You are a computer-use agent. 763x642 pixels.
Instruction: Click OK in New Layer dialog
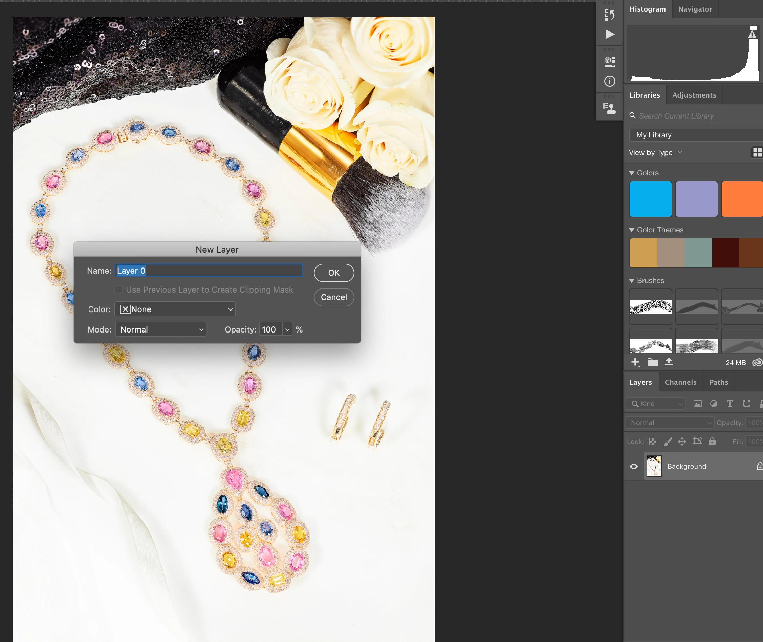click(x=334, y=273)
